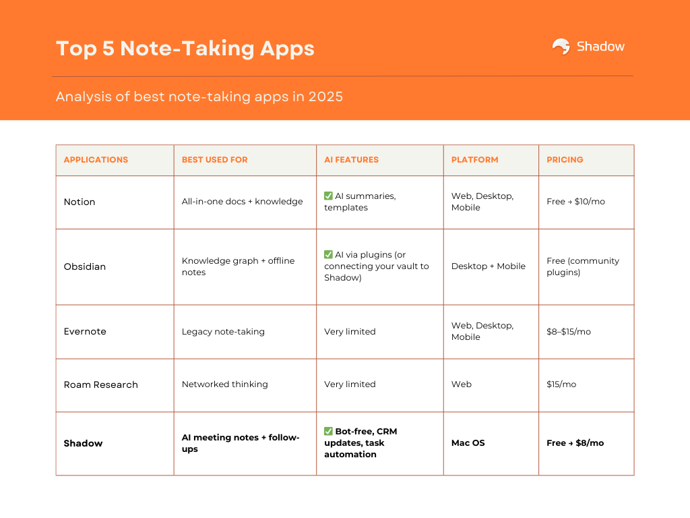Click the green checkmark beside Notion's AI features
This screenshot has width=690, height=518.
point(328,196)
